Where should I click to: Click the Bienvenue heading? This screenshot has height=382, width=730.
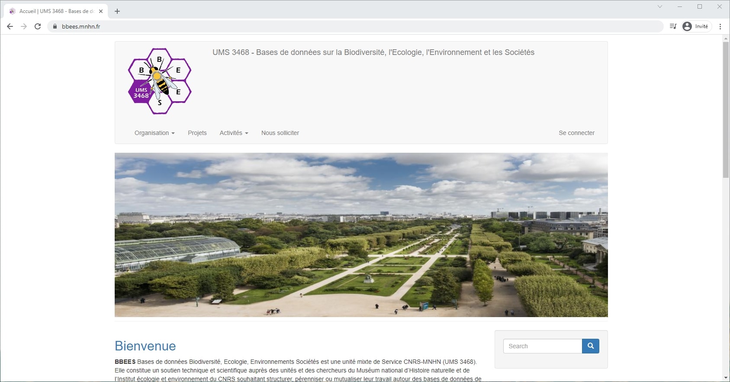point(145,346)
